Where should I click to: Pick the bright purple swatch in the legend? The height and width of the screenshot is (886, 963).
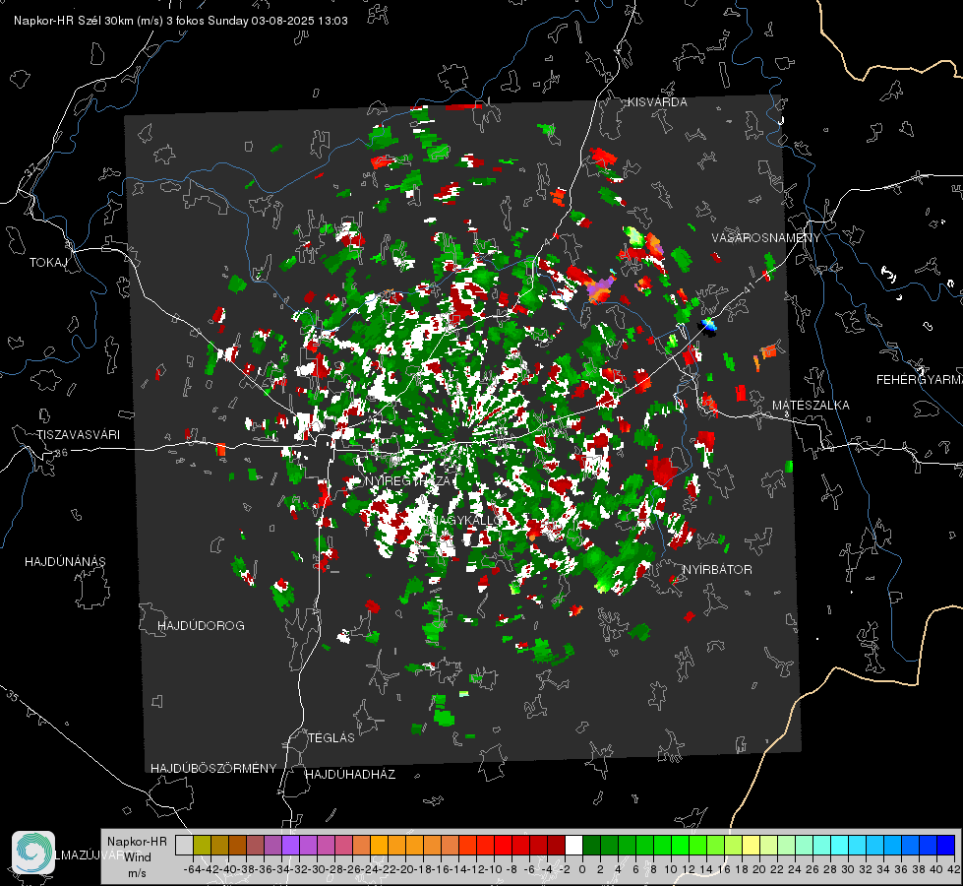click(x=290, y=845)
